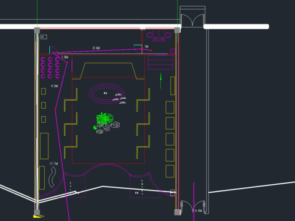295x221 pixels.
Task: Select the yellow trapezoid stage outline
Action: 108,71
